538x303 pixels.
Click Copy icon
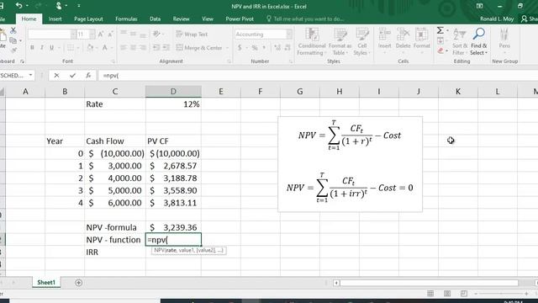[x=13, y=41]
